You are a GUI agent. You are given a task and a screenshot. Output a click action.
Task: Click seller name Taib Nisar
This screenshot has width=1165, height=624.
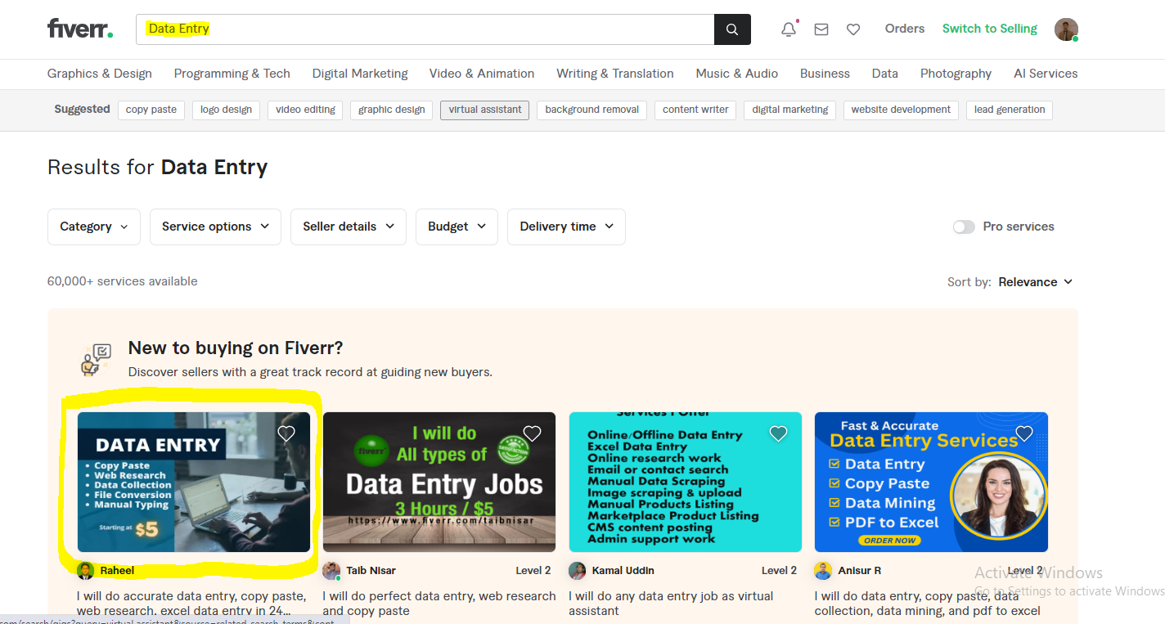point(371,571)
